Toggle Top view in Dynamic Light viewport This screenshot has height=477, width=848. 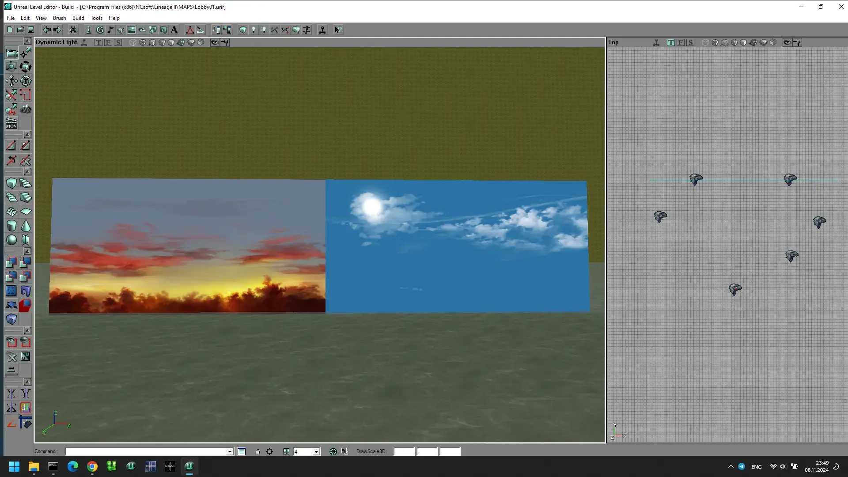tap(98, 42)
